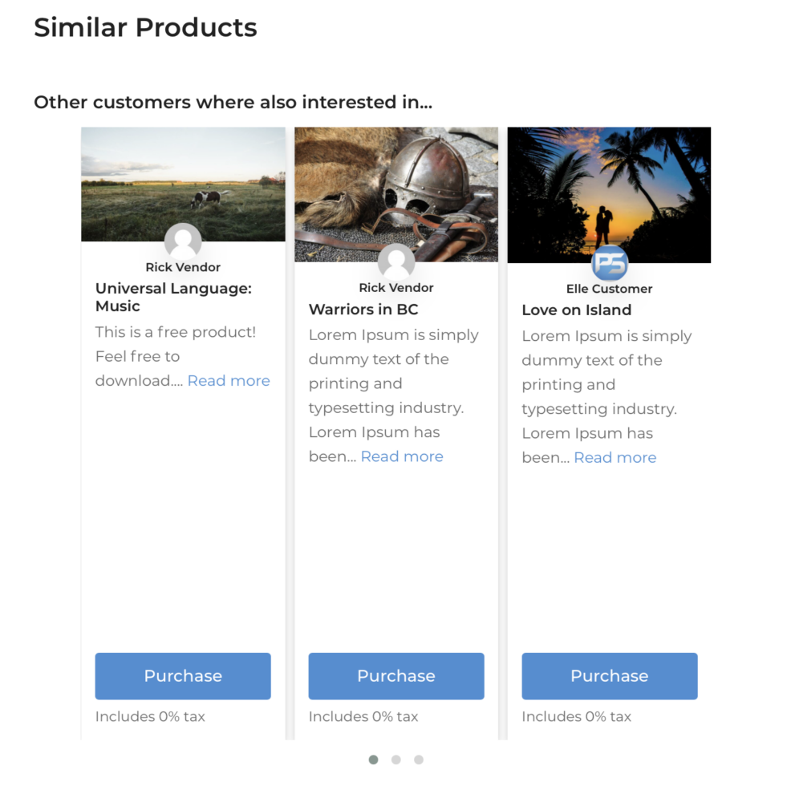Screen dimensions: 795x786
Task: Read more about Universal Language: Music
Action: pos(229,380)
